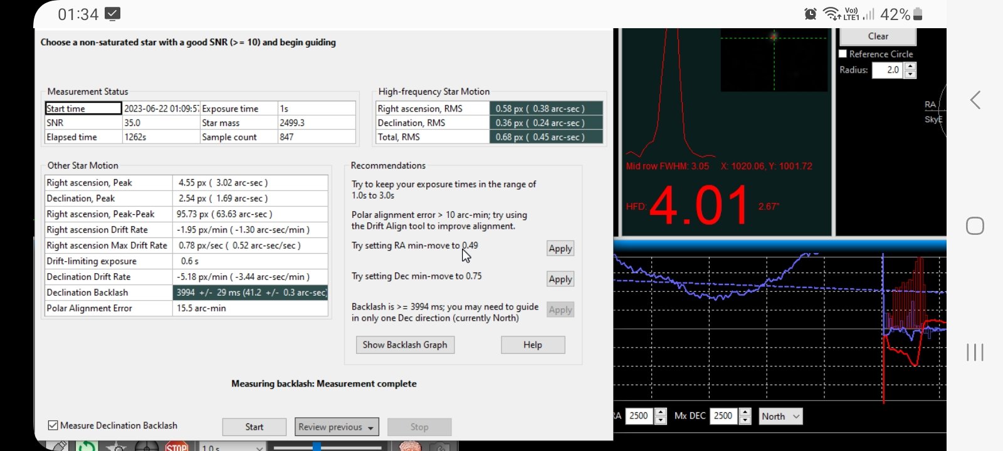The image size is (1003, 451).
Task: Open the 1.0 s exposure time dropdown
Action: (x=233, y=447)
